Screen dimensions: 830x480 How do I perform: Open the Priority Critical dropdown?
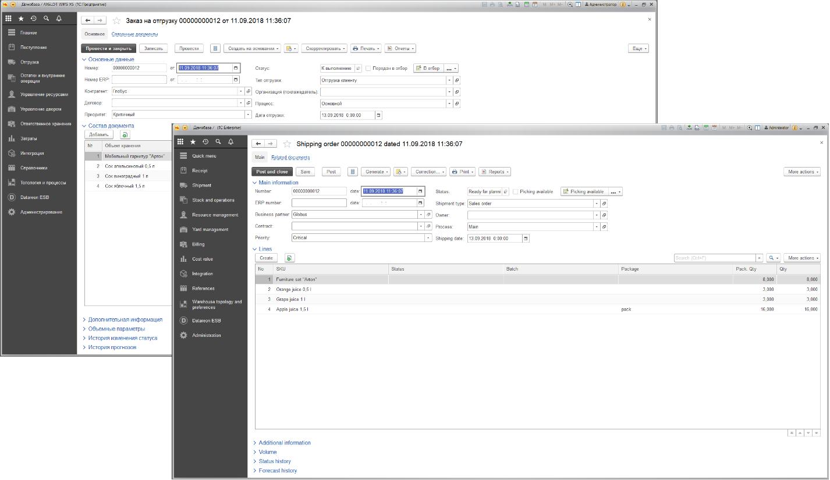(429, 238)
